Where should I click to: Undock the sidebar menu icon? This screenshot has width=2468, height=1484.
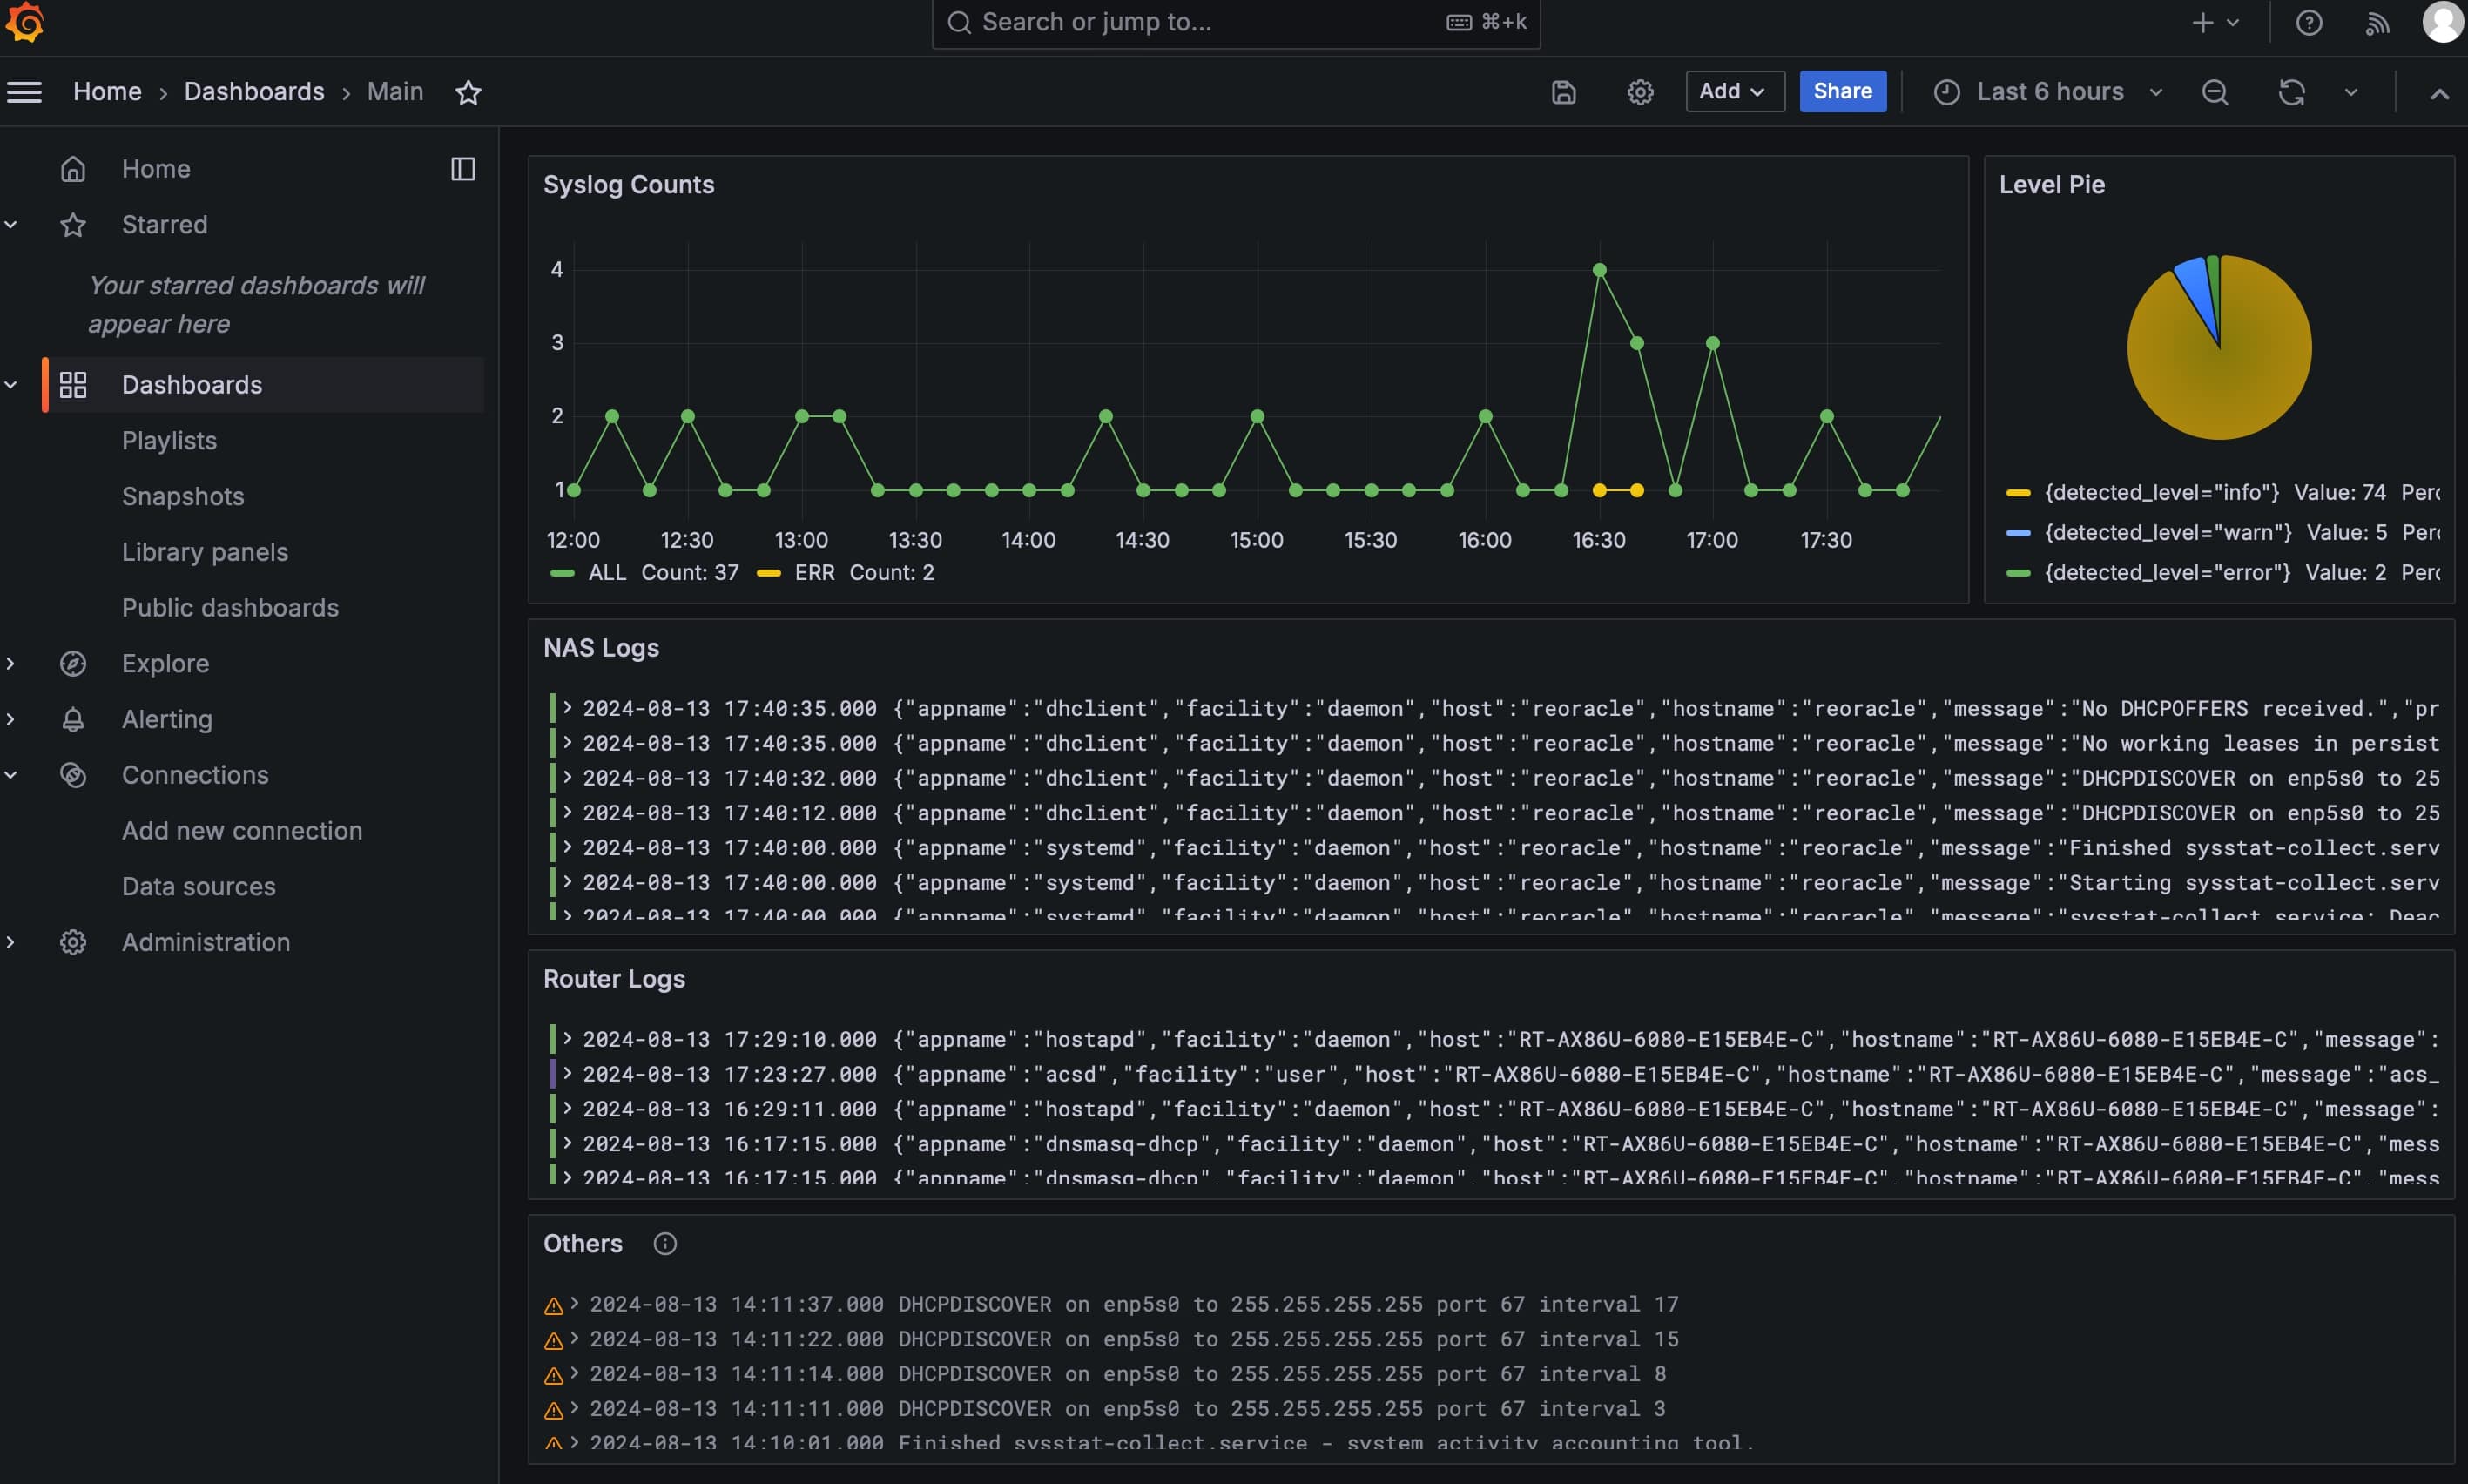(463, 169)
